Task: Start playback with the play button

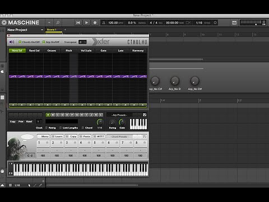Action: pyautogui.click(x=86, y=22)
